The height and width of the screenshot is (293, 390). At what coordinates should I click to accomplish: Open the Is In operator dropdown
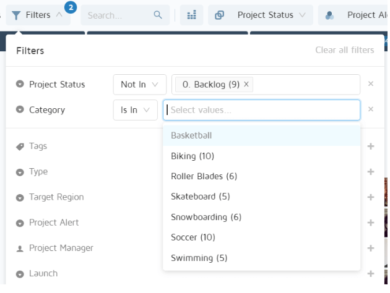click(x=134, y=109)
